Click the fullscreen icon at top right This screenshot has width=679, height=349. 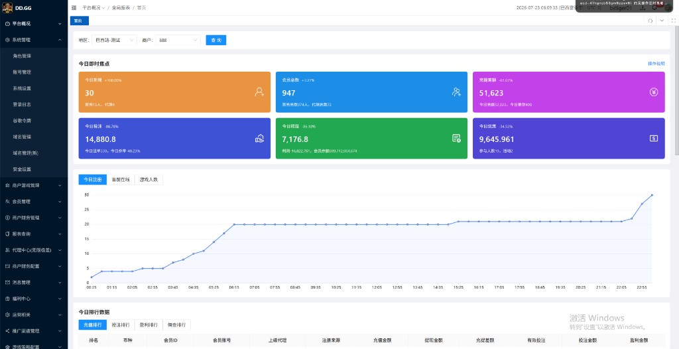[674, 21]
